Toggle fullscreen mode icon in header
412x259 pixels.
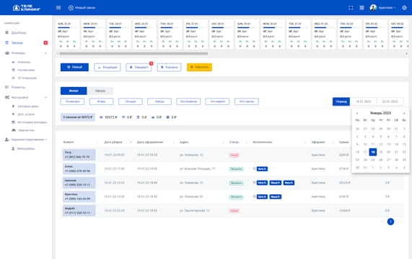(x=351, y=8)
